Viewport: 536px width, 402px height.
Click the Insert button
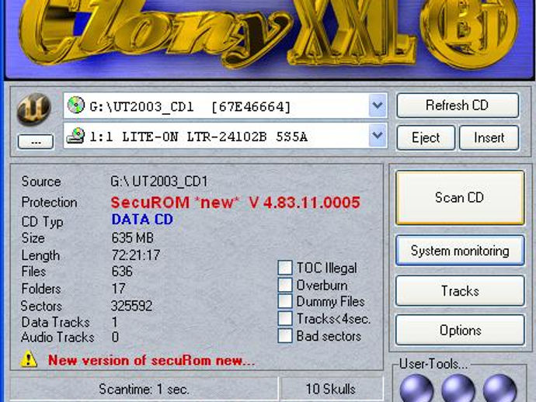489,137
